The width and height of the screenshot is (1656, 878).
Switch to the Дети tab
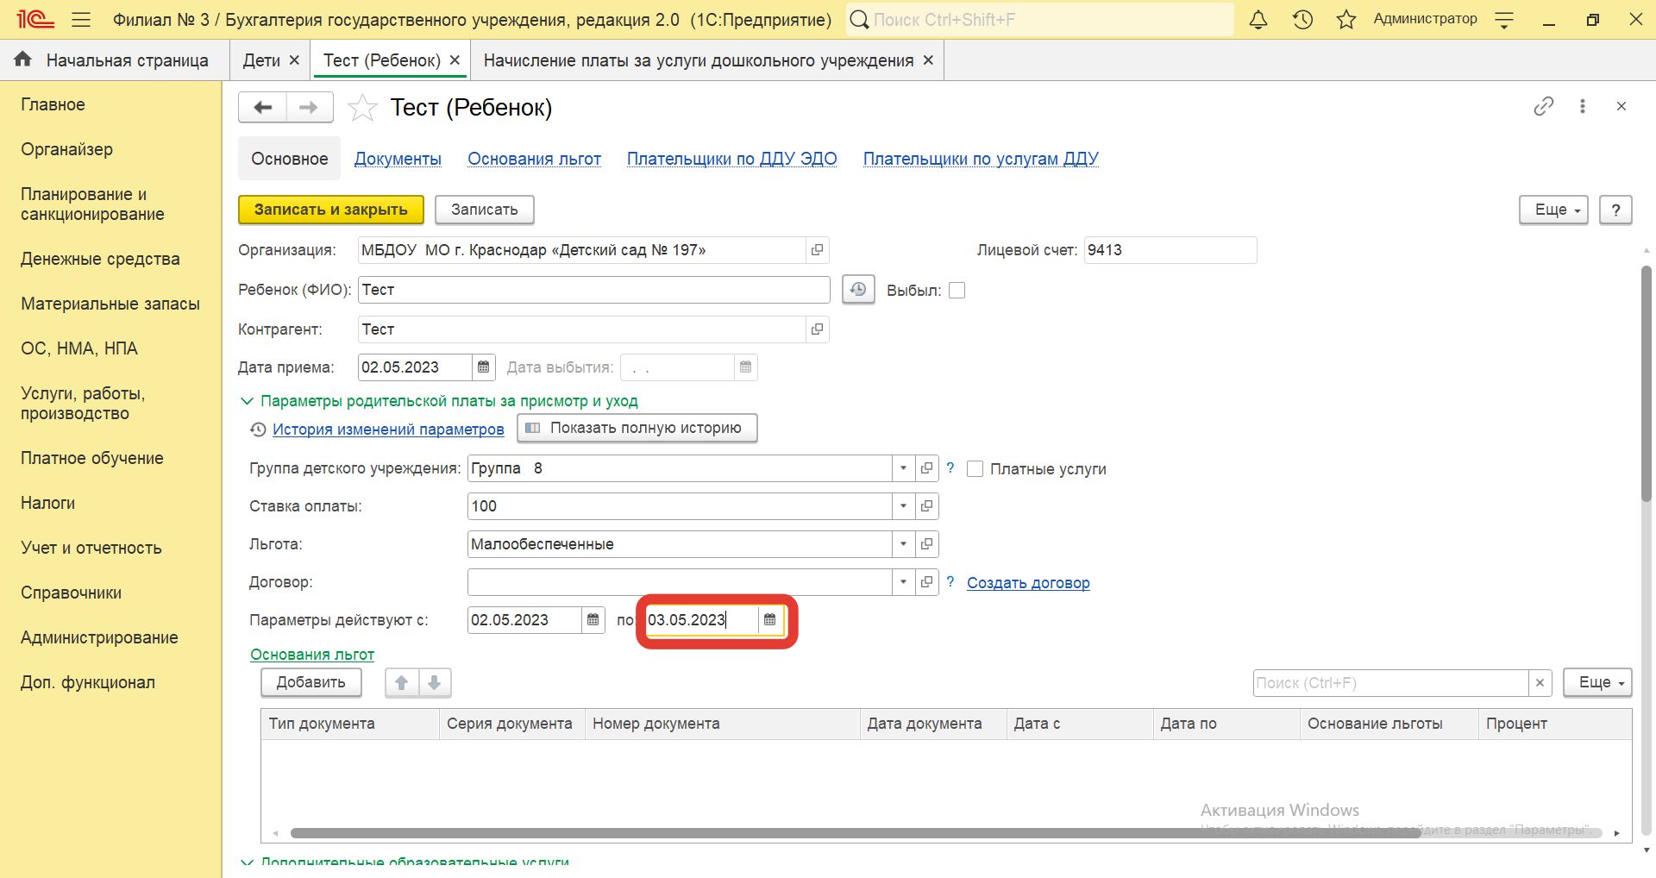(261, 60)
